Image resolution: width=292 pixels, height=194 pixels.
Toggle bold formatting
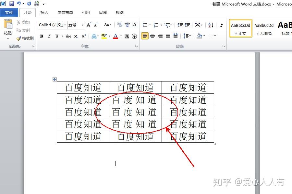[x=42, y=36]
